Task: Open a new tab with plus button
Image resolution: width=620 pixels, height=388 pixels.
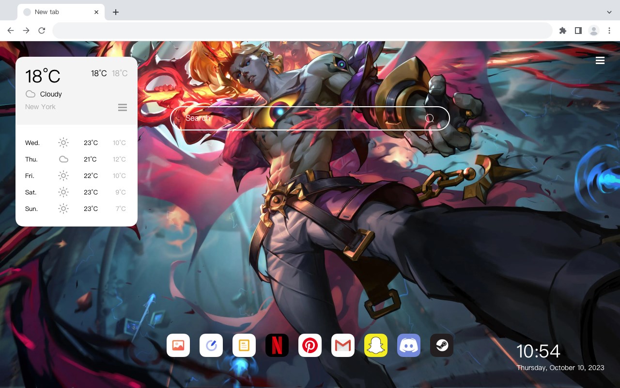Action: (115, 12)
